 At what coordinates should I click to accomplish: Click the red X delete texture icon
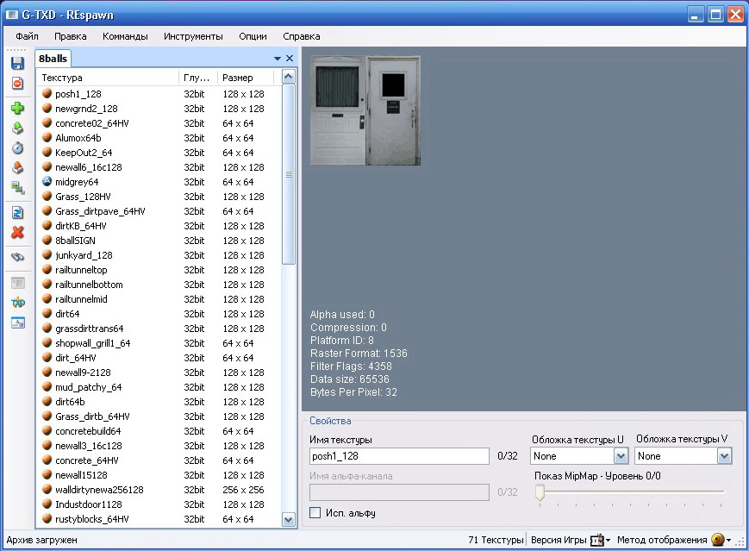click(x=17, y=233)
